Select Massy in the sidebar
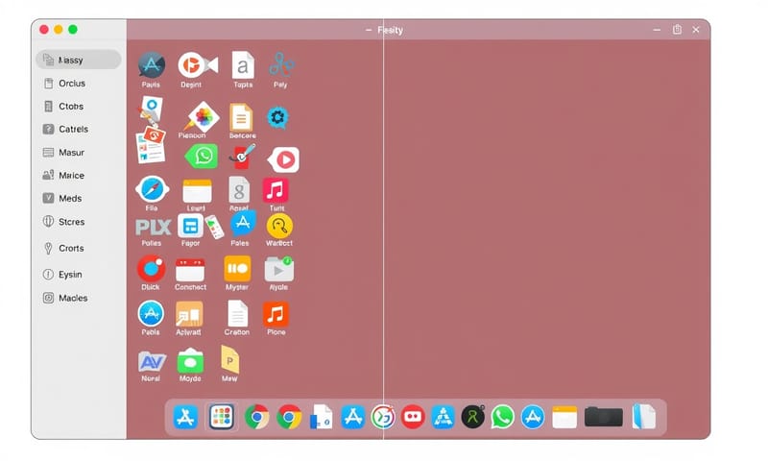The image size is (768, 461). pos(79,60)
